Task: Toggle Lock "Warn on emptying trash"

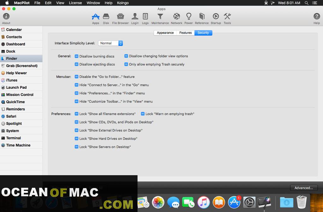Action: pyautogui.click(x=143, y=114)
